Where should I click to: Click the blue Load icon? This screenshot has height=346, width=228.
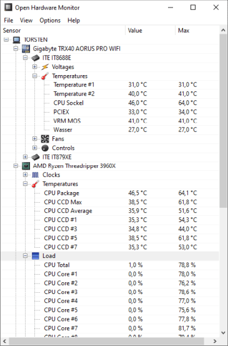pyautogui.click(x=35, y=256)
